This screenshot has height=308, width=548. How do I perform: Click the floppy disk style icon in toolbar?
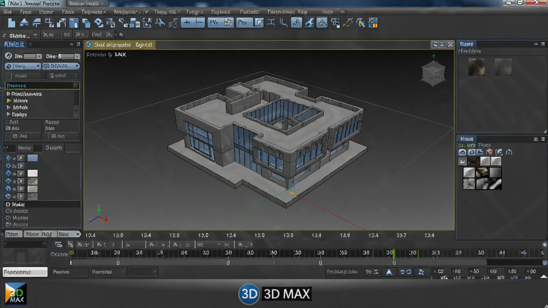click(73, 23)
